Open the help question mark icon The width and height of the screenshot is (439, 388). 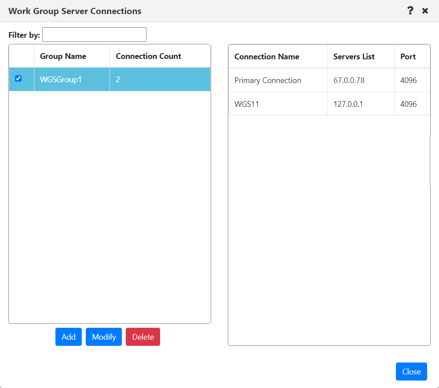pyautogui.click(x=410, y=11)
